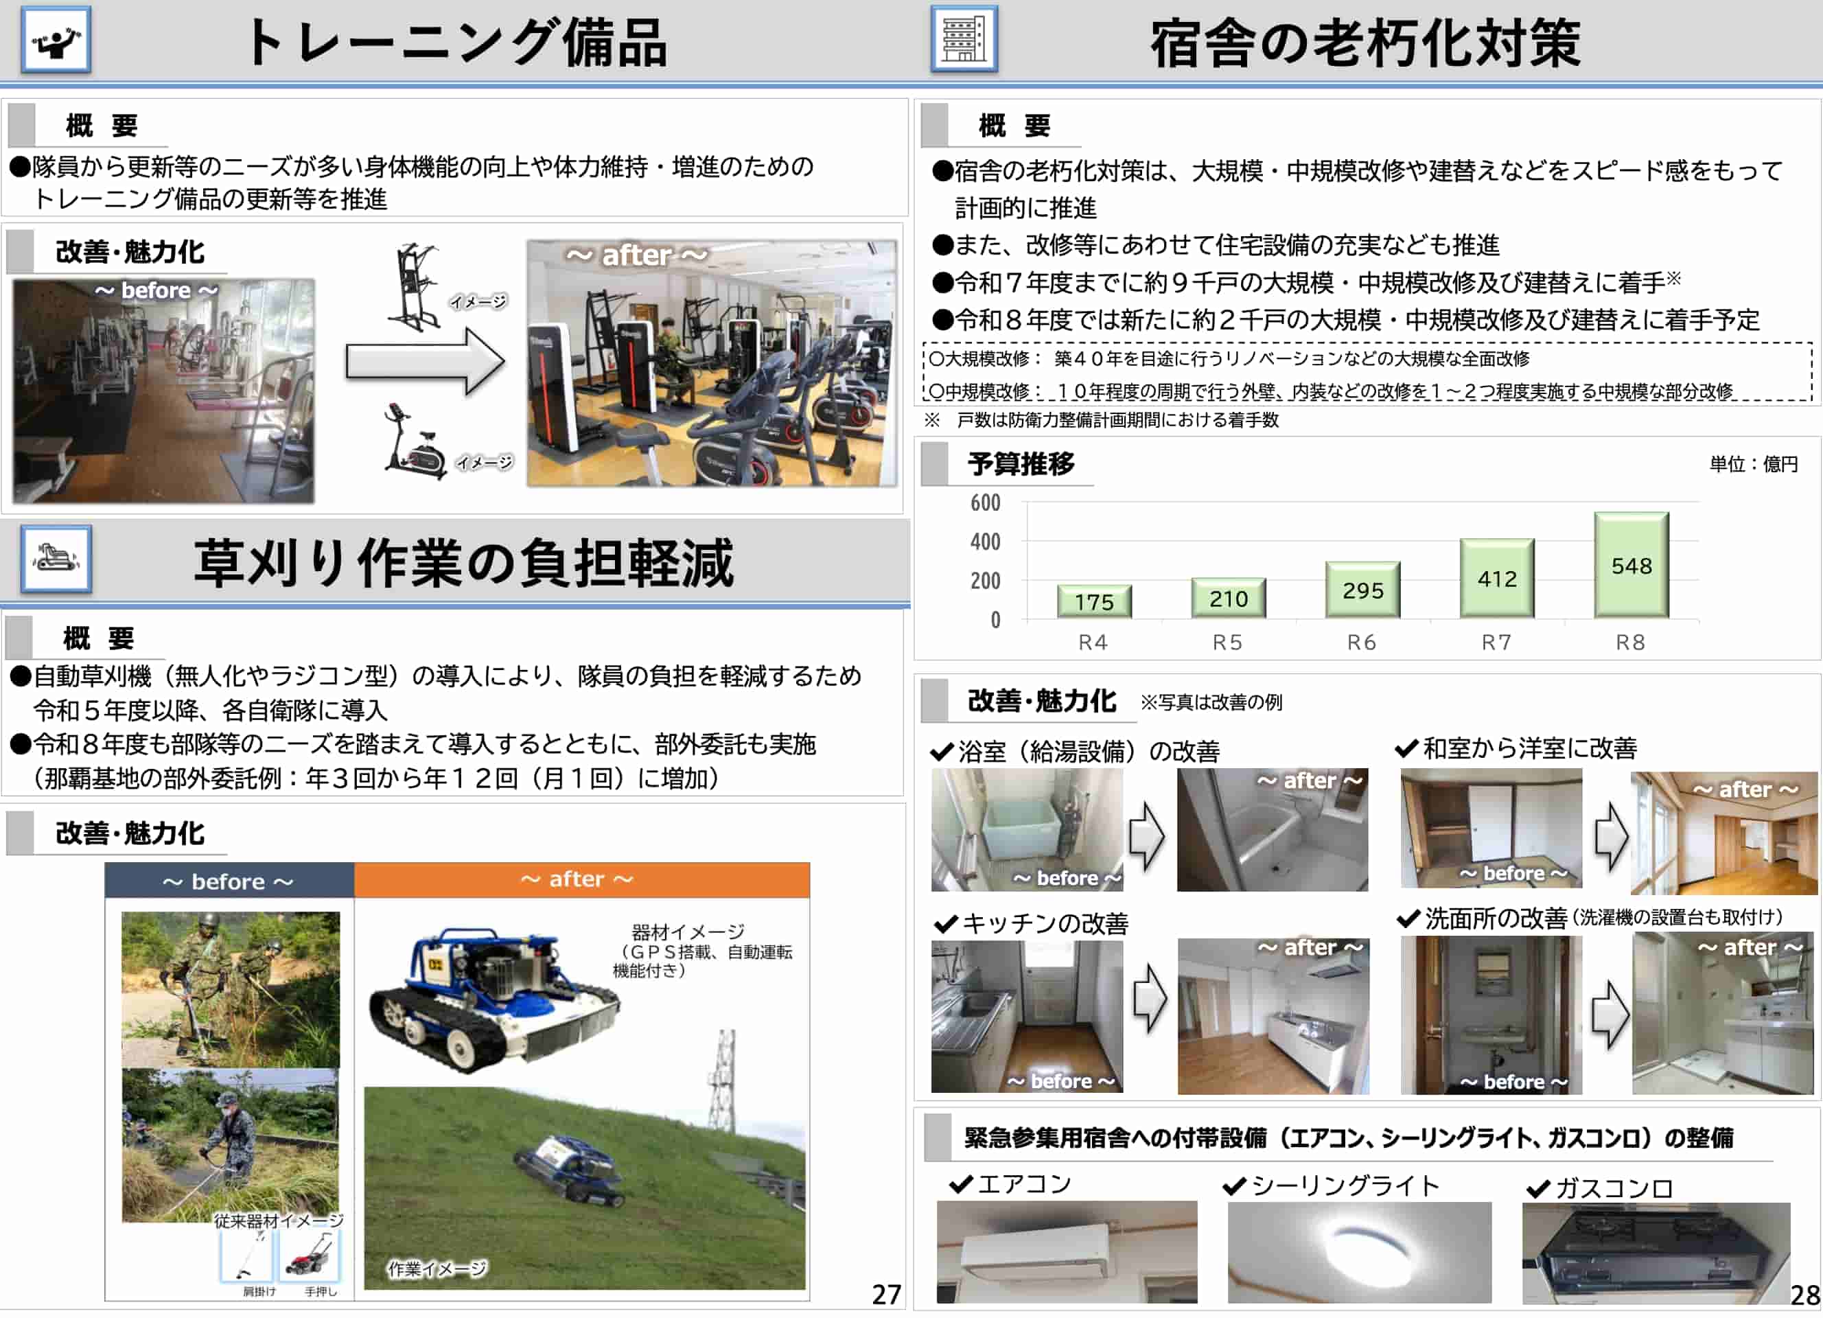The width and height of the screenshot is (1823, 1318).
Task: Click the dormitory building icon
Action: 964,39
